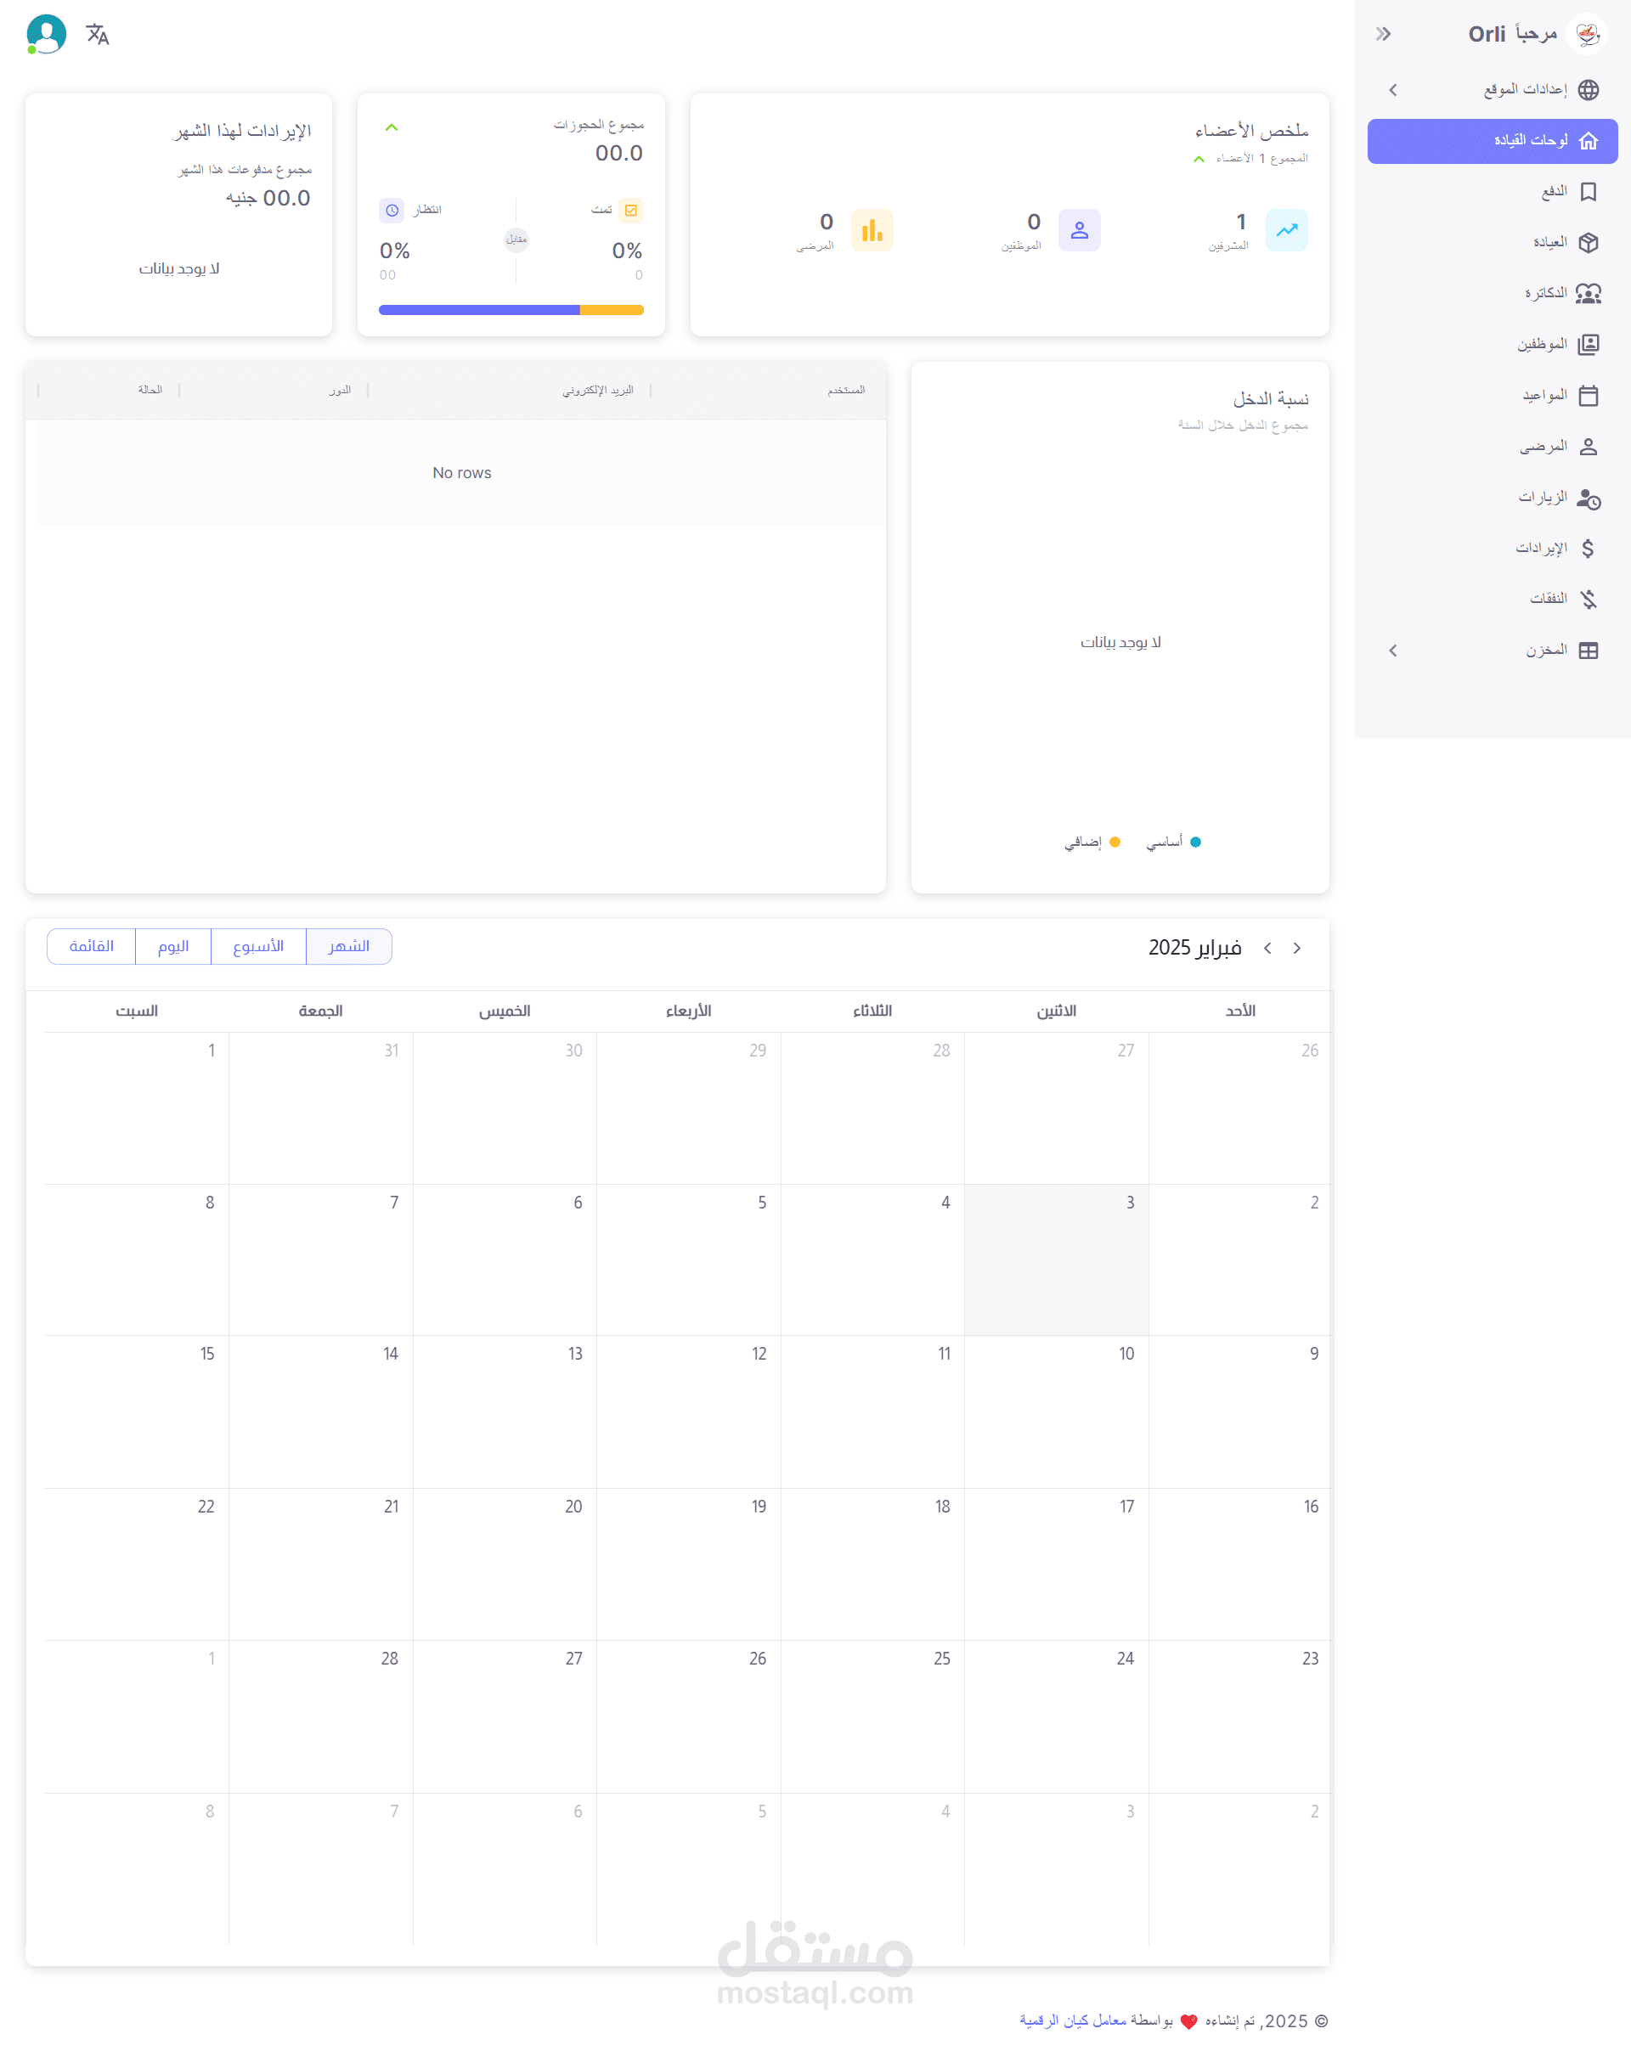Click the bookings progress bar
1631x2051 pixels.
(x=511, y=310)
